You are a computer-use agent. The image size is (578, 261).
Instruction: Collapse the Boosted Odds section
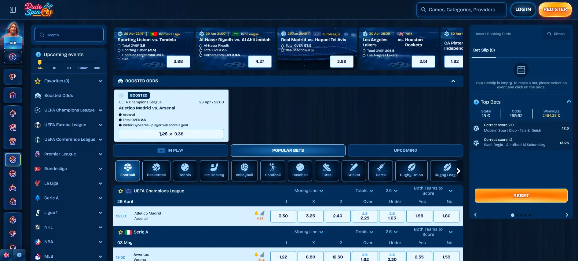tap(453, 81)
